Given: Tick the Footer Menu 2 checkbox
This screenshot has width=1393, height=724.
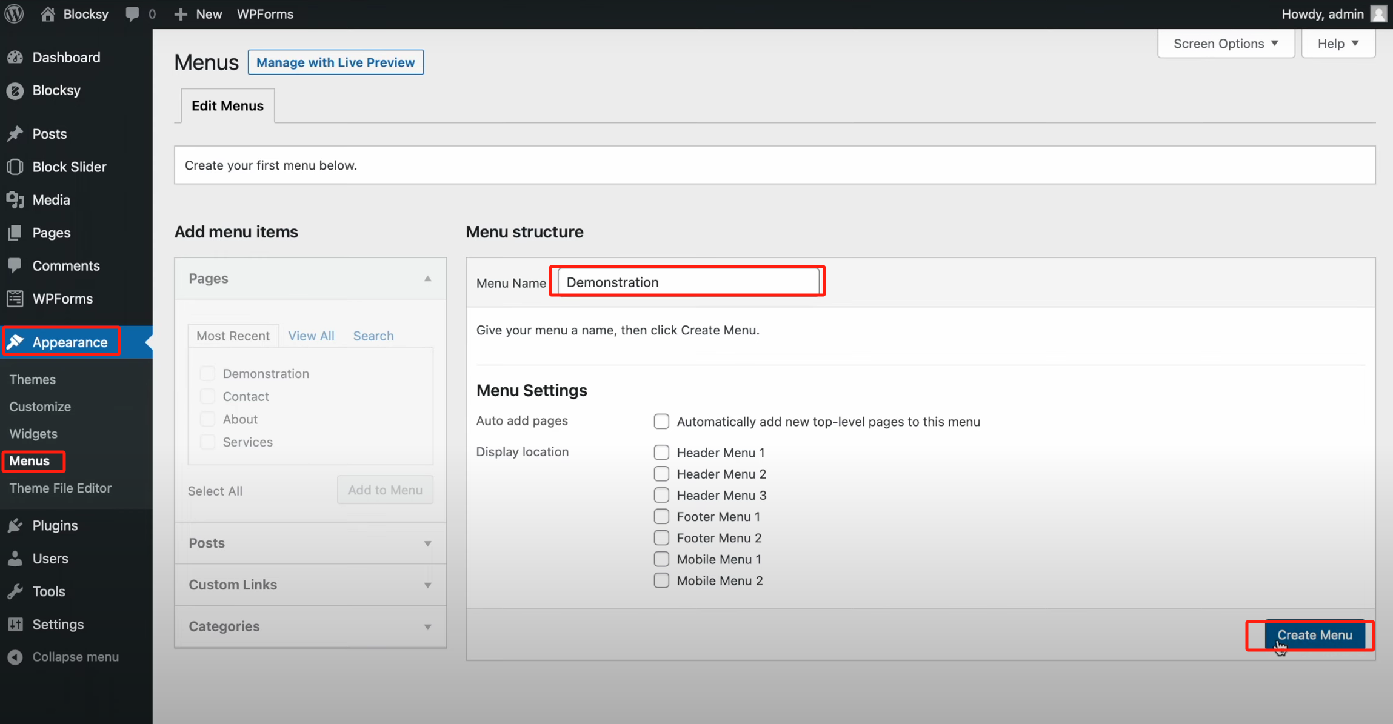Looking at the screenshot, I should (661, 538).
